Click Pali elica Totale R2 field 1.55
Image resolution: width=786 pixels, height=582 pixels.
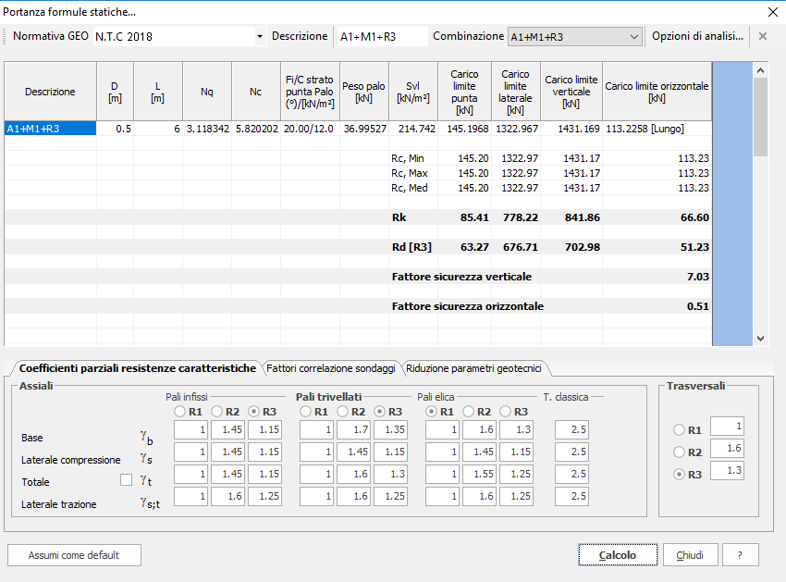[x=479, y=474]
